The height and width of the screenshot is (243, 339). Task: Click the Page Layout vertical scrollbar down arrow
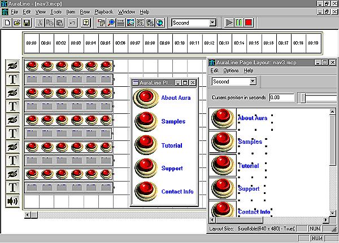coord(332,213)
